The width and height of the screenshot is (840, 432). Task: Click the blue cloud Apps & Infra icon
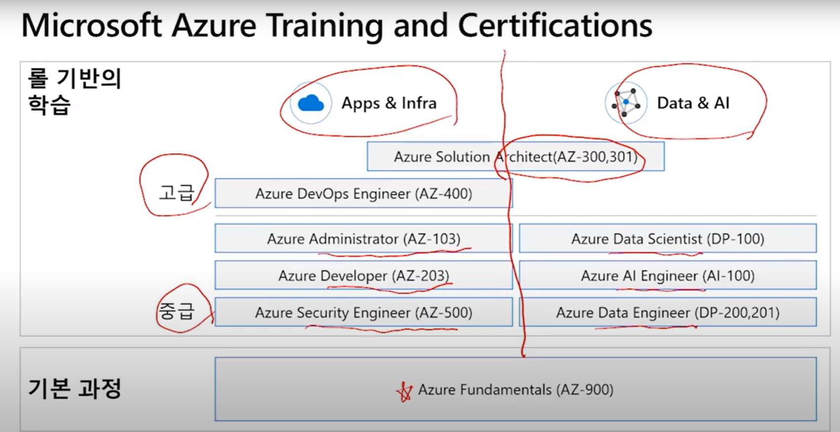311,103
